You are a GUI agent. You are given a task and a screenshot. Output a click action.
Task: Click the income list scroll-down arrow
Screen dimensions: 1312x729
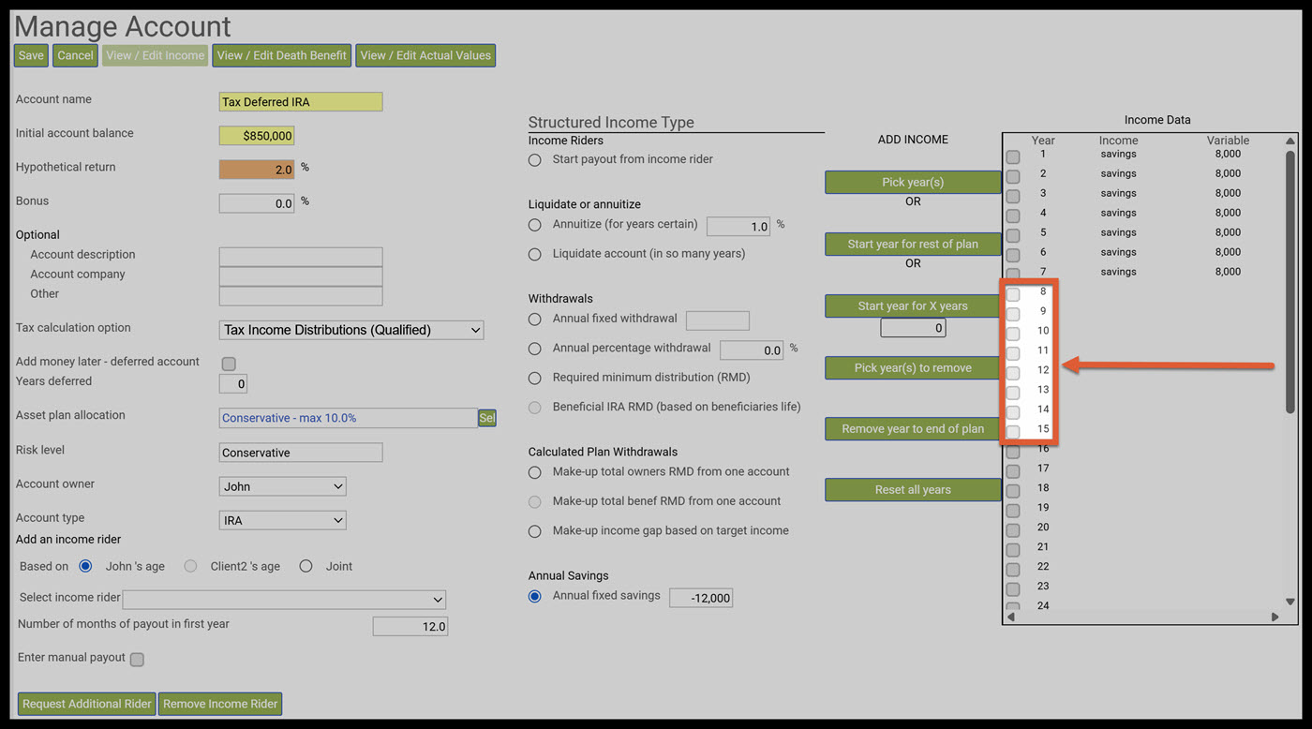coord(1290,602)
